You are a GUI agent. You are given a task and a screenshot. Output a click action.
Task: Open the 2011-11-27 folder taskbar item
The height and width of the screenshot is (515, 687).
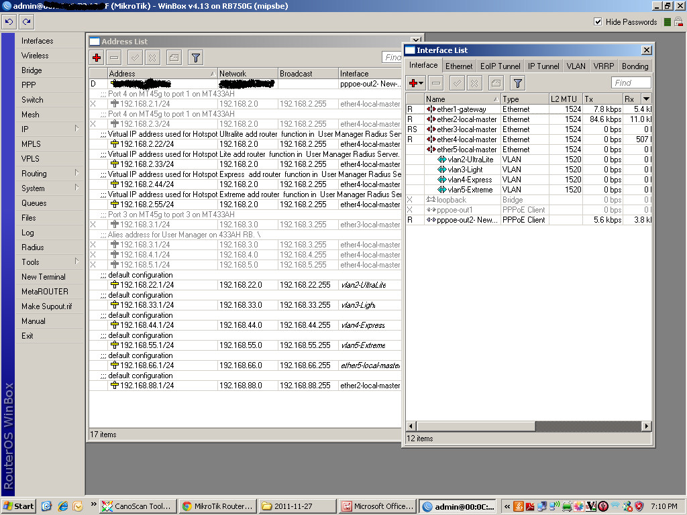pyautogui.click(x=297, y=506)
